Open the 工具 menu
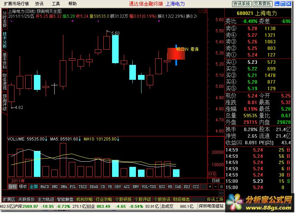This screenshot has width=295, height=213. (56, 3)
